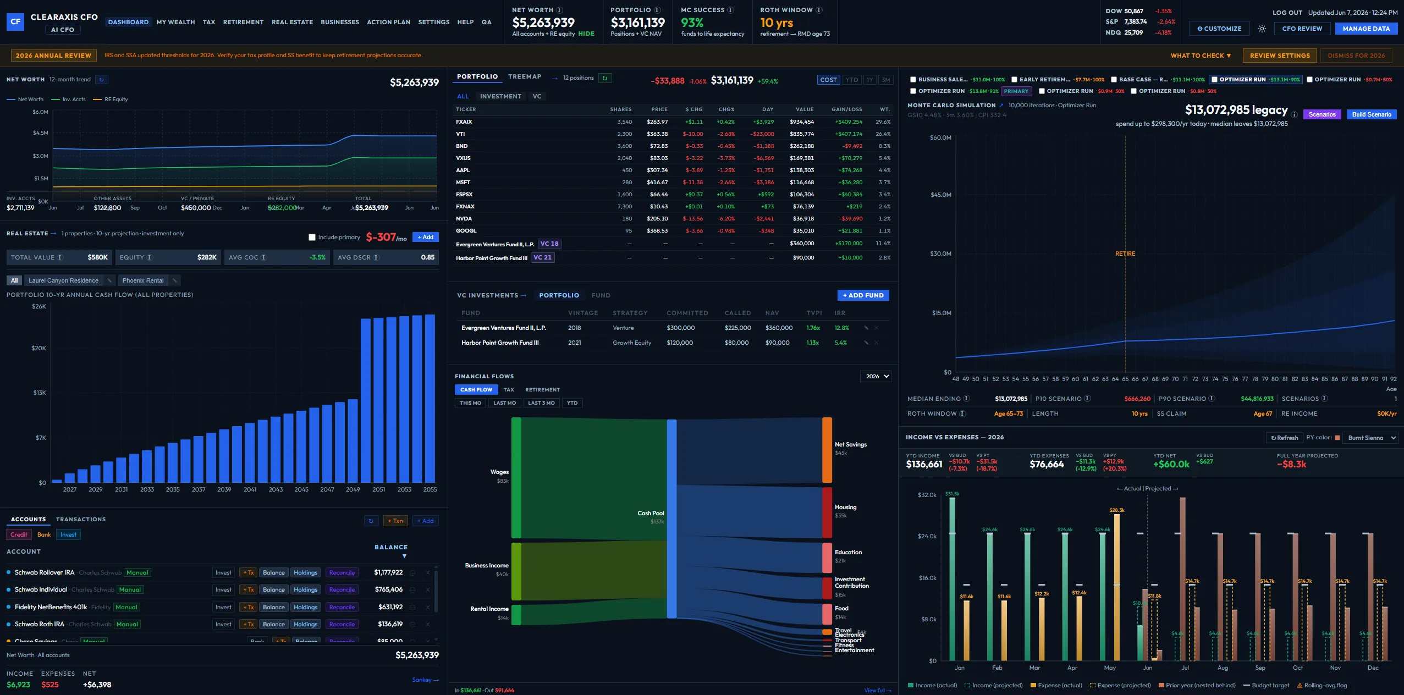
Task: Toggle the Include primary checkbox
Action: click(312, 238)
